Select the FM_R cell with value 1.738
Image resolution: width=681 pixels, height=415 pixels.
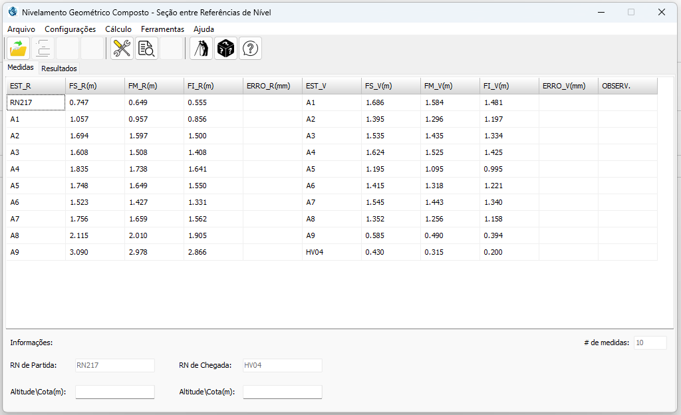[154, 169]
